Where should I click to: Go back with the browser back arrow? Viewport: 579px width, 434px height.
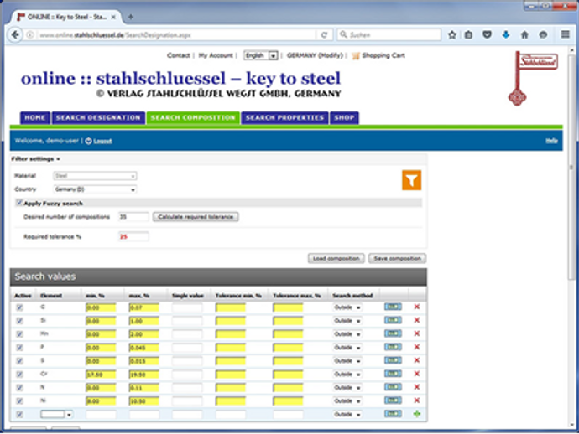(15, 34)
